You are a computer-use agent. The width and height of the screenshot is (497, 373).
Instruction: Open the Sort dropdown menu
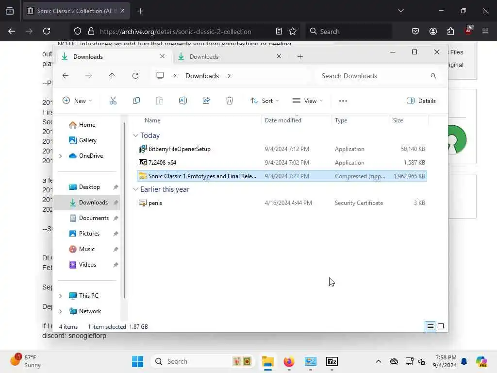point(265,101)
